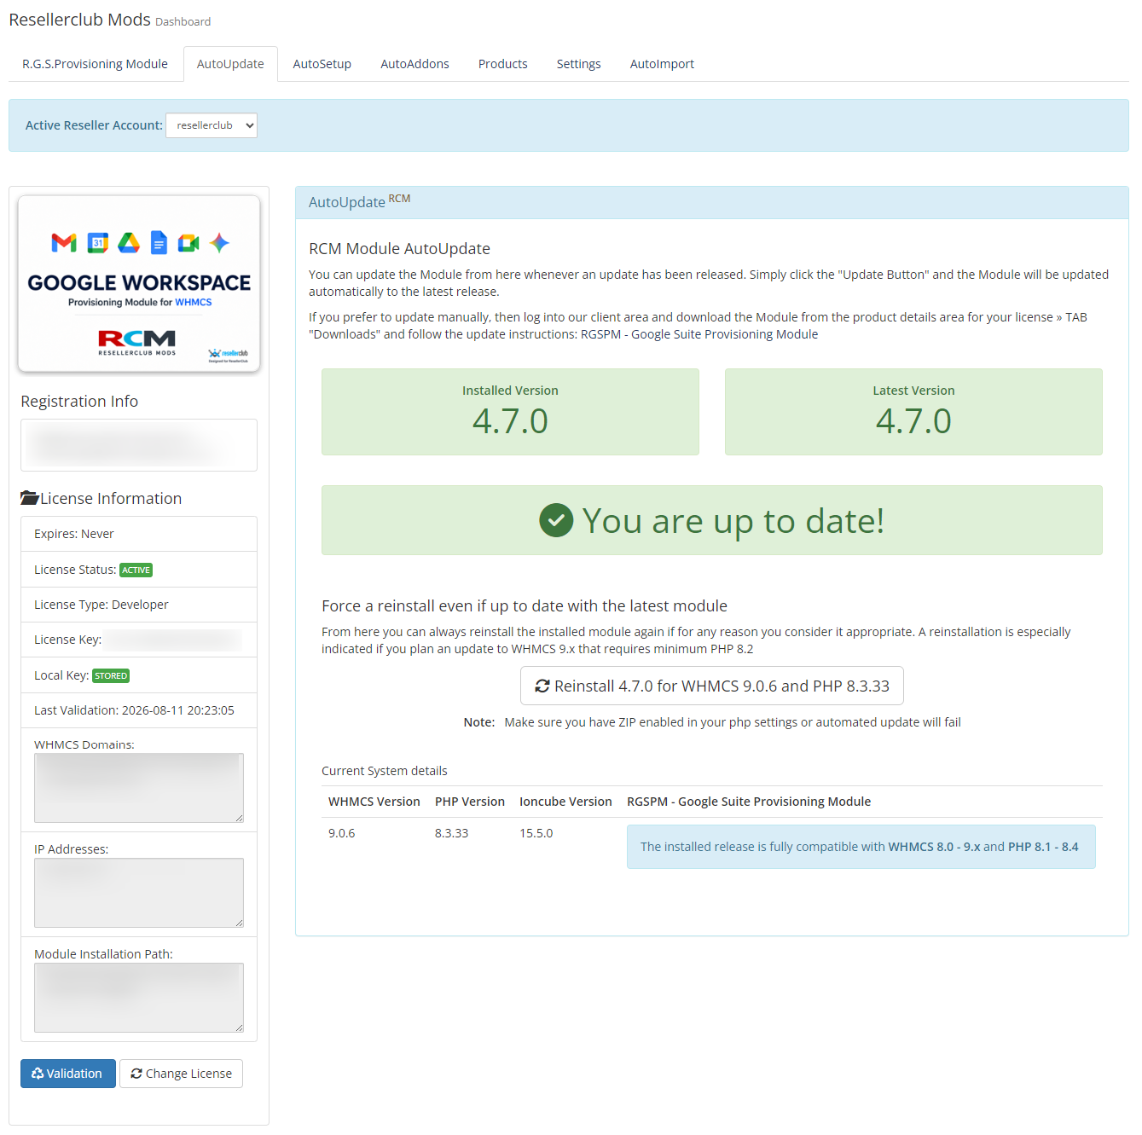
Task: Click the 'Force a reinstall' heading
Action: pyautogui.click(x=525, y=605)
